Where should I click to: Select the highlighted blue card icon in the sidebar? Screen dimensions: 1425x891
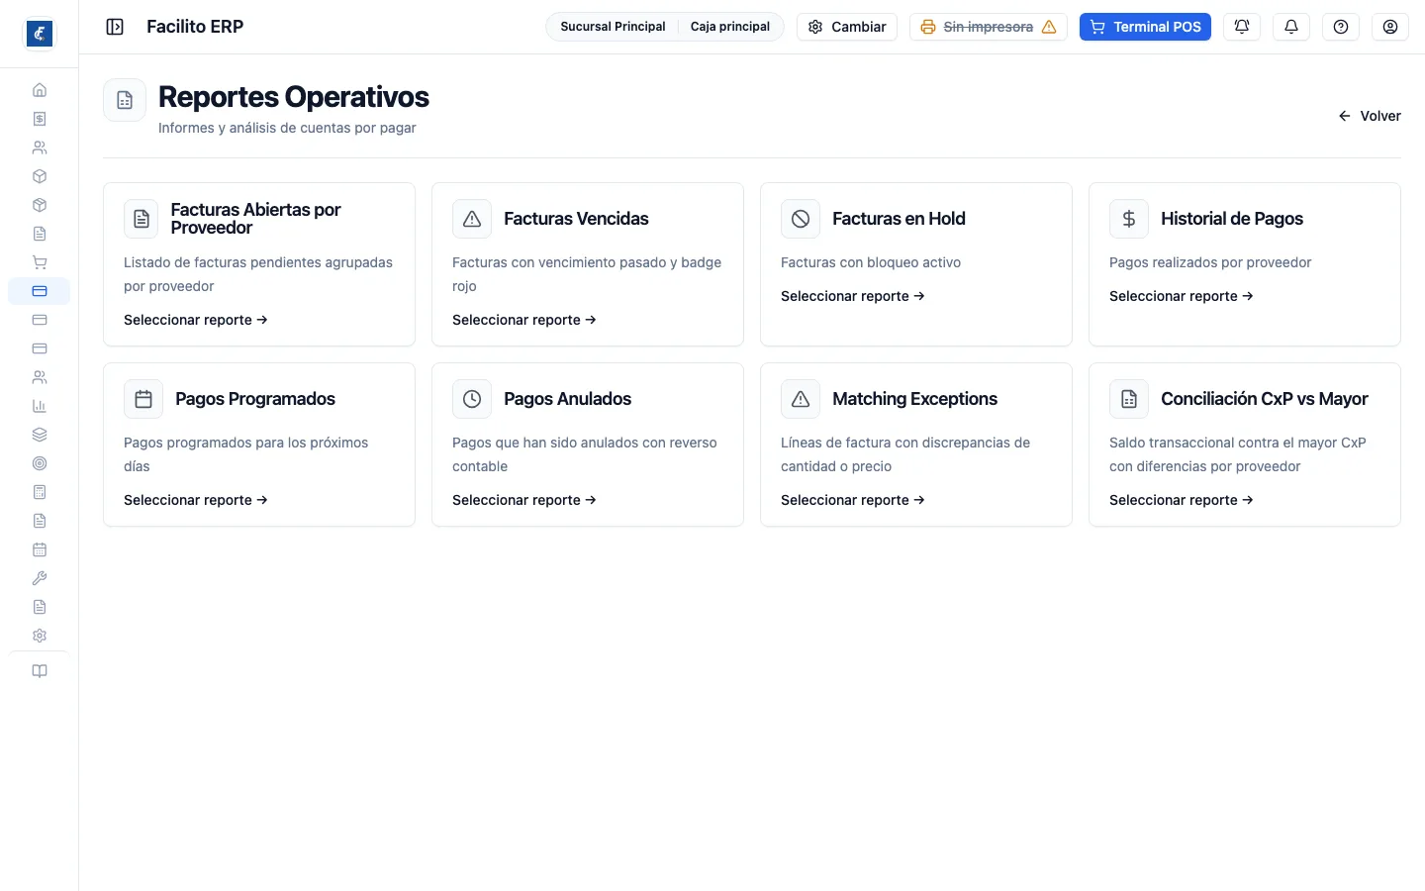(40, 291)
